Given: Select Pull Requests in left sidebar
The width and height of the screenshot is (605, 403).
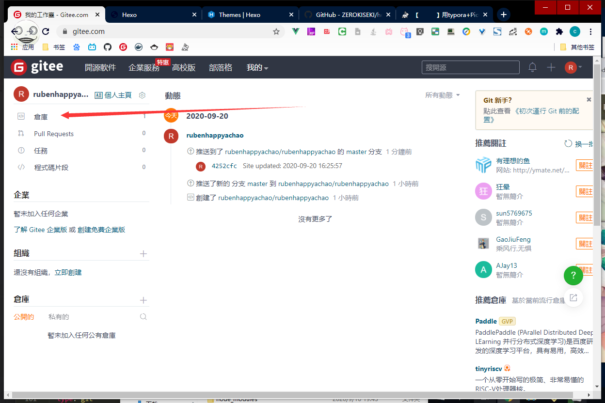Looking at the screenshot, I should click(54, 134).
